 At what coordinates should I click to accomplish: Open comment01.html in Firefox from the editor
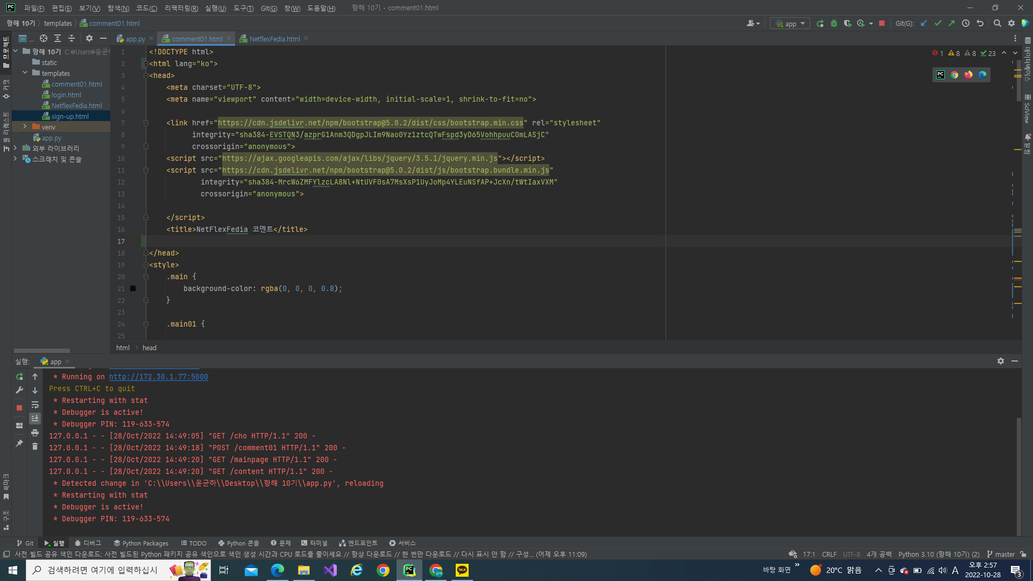click(968, 75)
